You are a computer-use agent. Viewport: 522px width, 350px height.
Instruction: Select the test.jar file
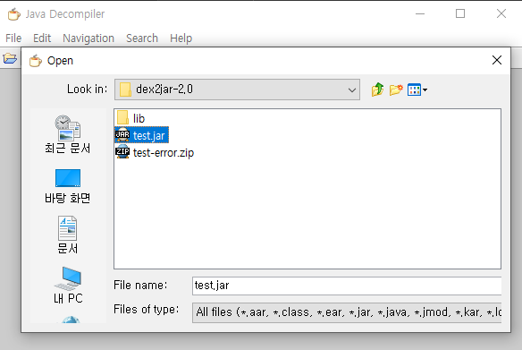(141, 135)
